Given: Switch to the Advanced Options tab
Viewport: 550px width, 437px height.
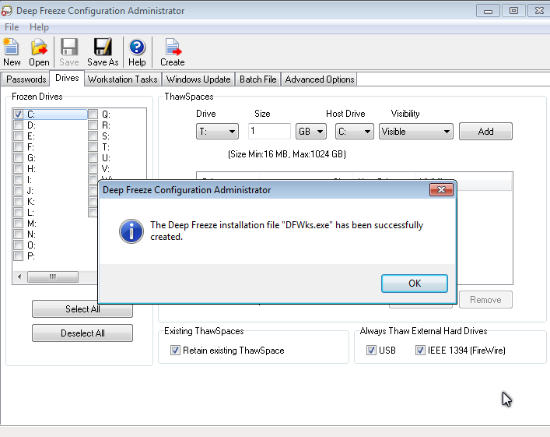Looking at the screenshot, I should pyautogui.click(x=320, y=79).
